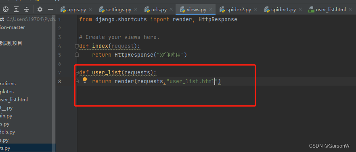Click the Collapse All icon in Project toolbar
The image size is (356, 152).
pyautogui.click(x=27, y=9)
